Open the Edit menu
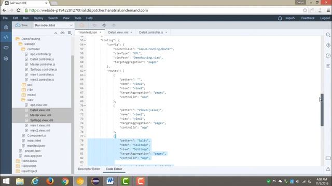This screenshot has height=186, width=332. point(15,18)
